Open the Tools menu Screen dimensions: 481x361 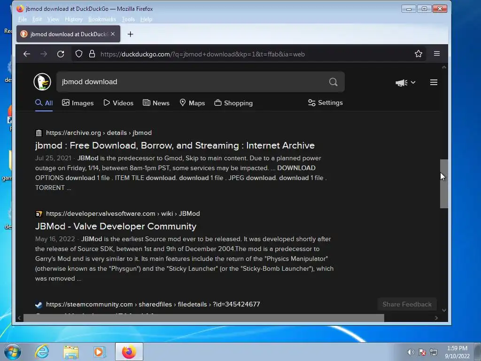coord(128,19)
